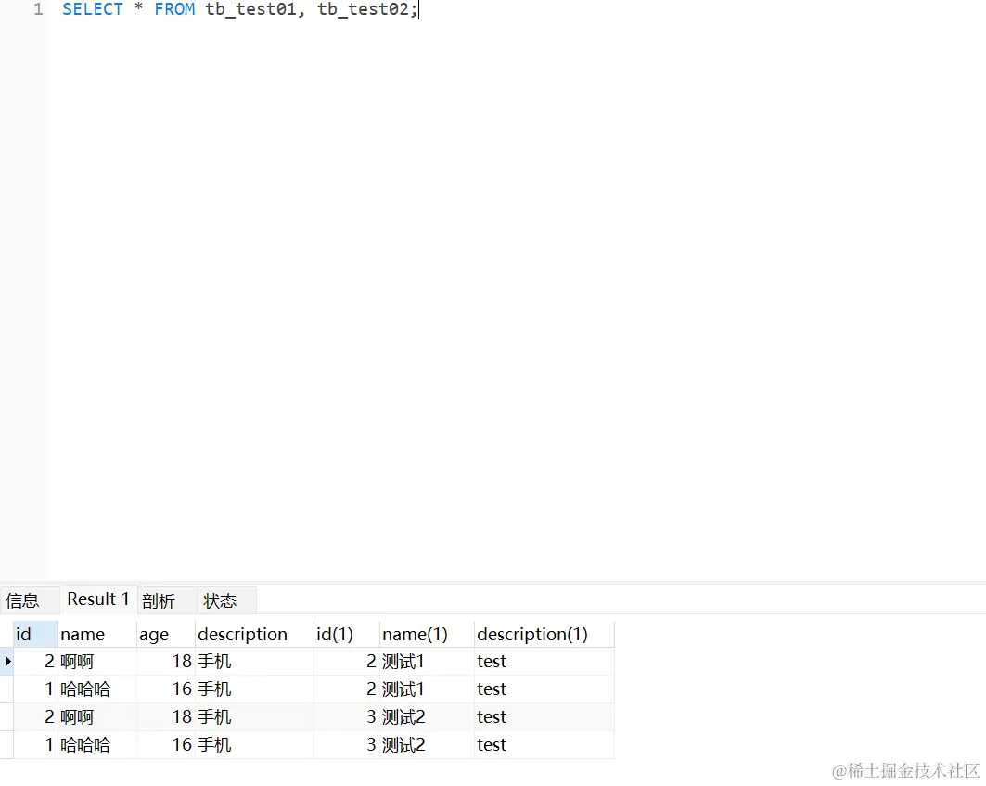Click tb_test02 in the query

[x=363, y=9]
